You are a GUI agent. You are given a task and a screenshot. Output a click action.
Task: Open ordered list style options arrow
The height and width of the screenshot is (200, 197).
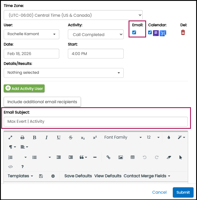pos(26,157)
